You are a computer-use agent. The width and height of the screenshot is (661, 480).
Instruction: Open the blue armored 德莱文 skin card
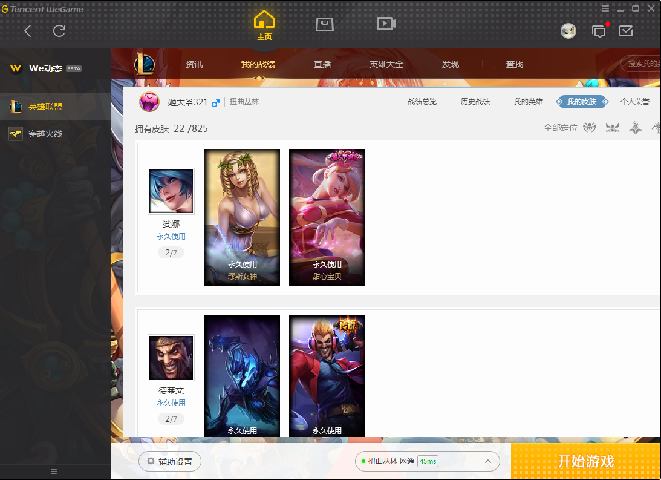(242, 376)
